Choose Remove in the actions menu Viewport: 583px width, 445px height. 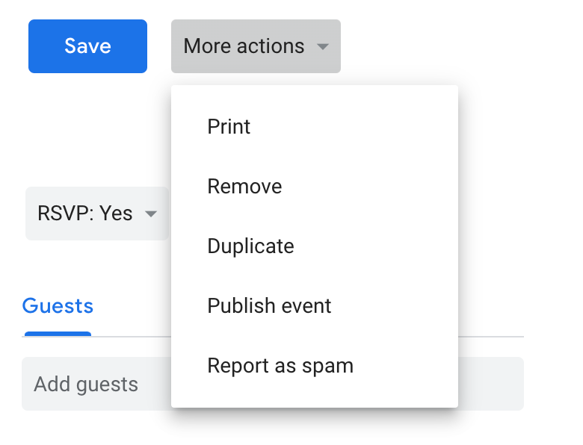coord(244,187)
